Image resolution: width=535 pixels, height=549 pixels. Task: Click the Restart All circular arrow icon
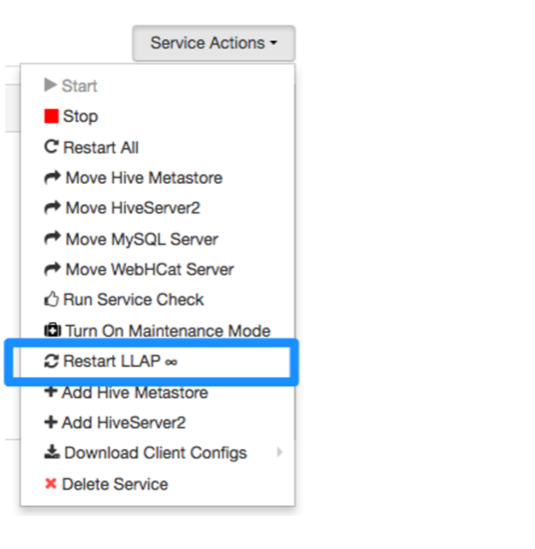[x=51, y=146]
